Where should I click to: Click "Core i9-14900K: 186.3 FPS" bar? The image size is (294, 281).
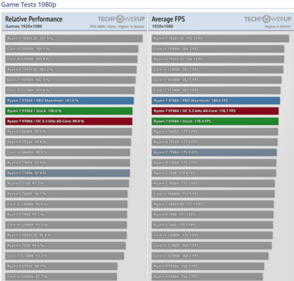(x=218, y=49)
